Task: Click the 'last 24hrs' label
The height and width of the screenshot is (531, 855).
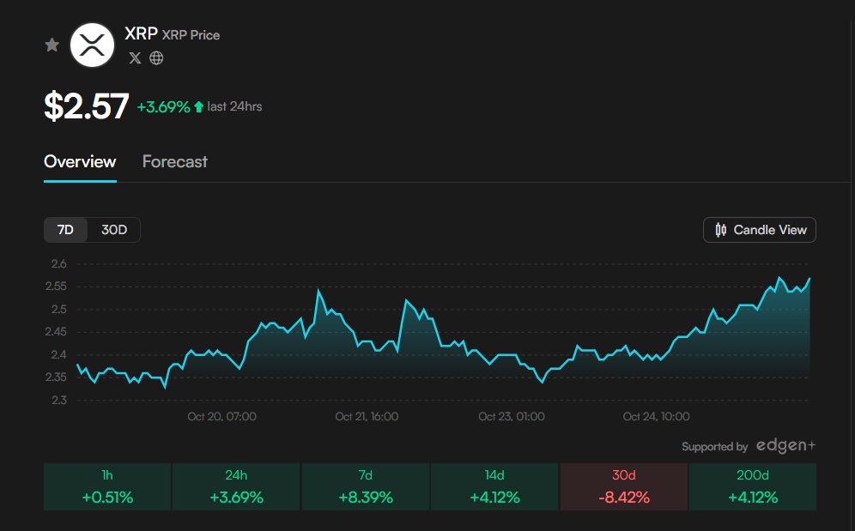Action: coord(234,107)
